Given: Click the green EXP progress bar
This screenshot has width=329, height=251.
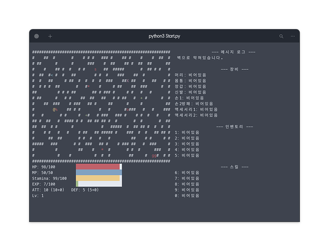Looking at the screenshot, I should [x=77, y=184].
